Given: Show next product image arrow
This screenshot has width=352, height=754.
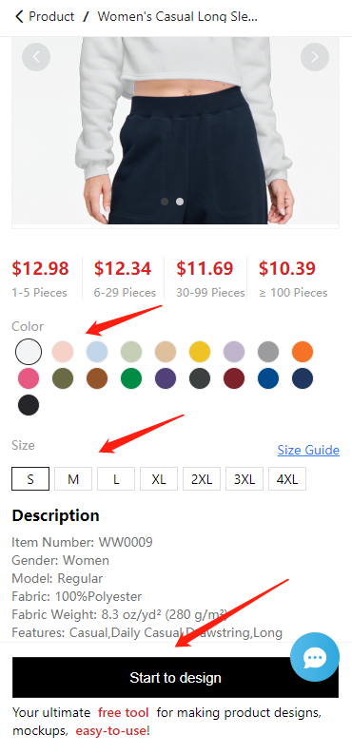Looking at the screenshot, I should tap(315, 57).
